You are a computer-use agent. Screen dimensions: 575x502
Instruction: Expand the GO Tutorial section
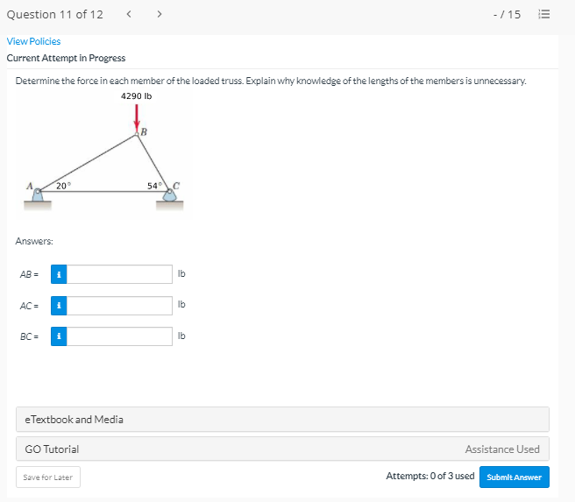(x=282, y=449)
